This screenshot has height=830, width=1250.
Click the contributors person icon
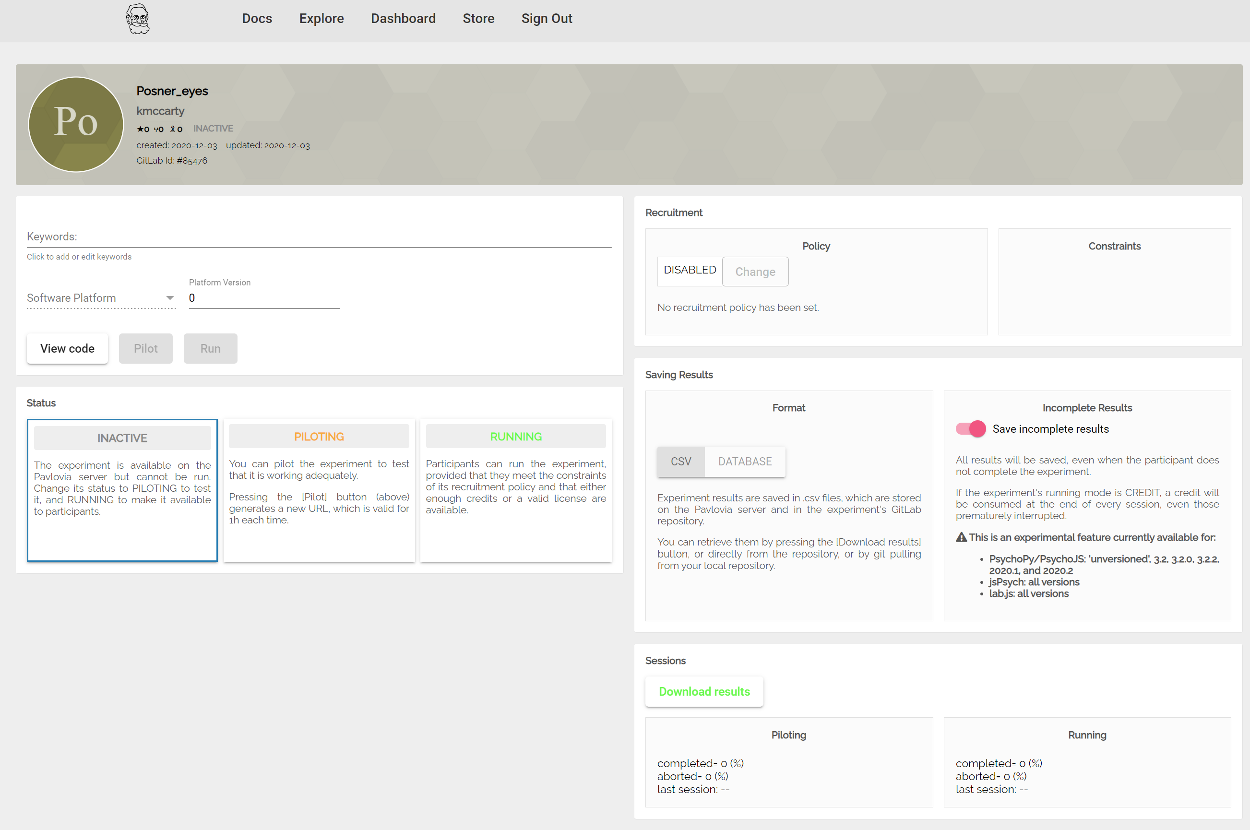point(173,129)
